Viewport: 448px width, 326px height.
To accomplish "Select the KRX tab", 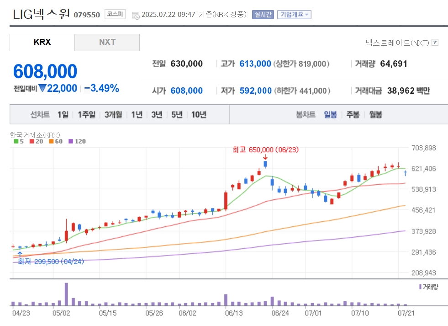I will point(42,43).
